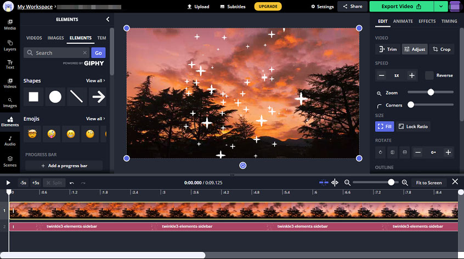This screenshot has width=464, height=259.
Task: Click the flip horizontal rotate icon
Action: tap(392, 152)
